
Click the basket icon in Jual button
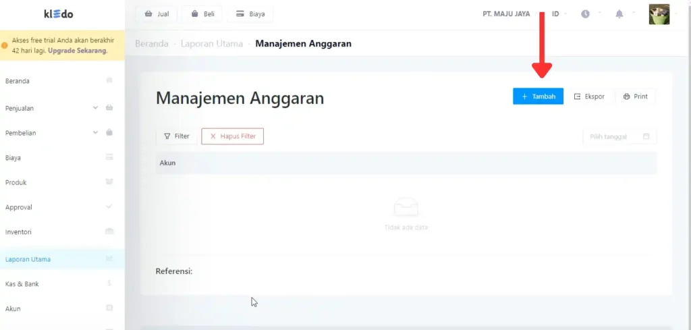pos(149,14)
